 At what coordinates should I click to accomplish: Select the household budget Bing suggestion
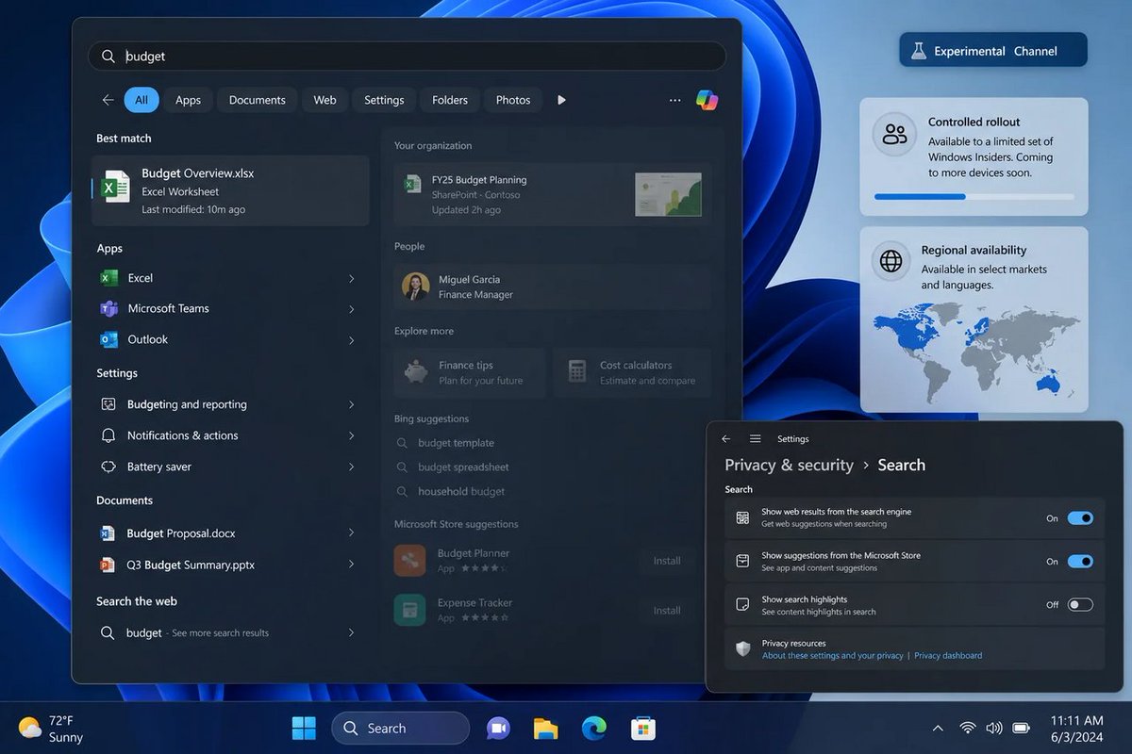(x=461, y=492)
